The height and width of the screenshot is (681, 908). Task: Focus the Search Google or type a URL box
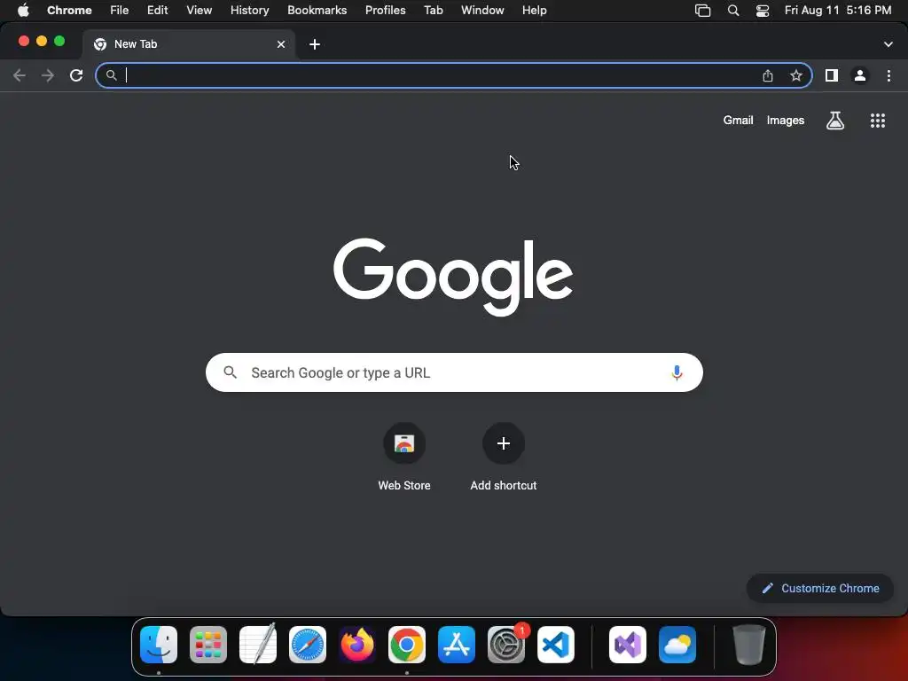[454, 372]
